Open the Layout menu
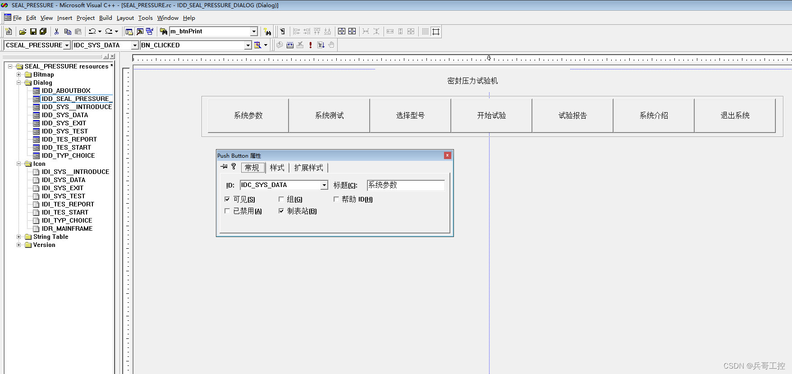The image size is (792, 374). 125,18
